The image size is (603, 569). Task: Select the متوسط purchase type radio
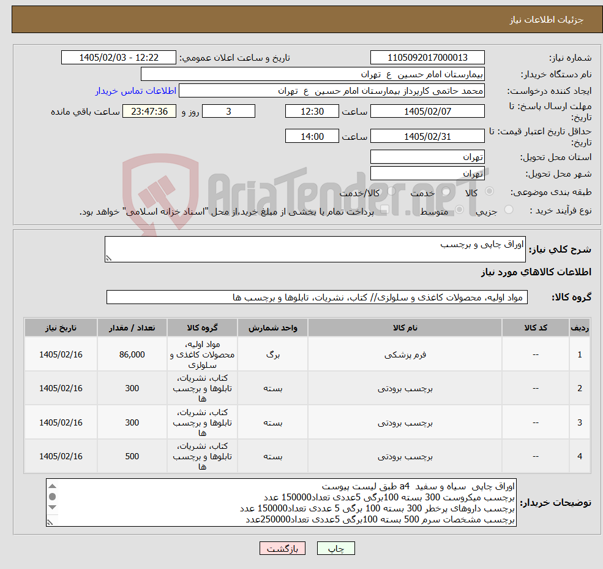[x=460, y=210]
